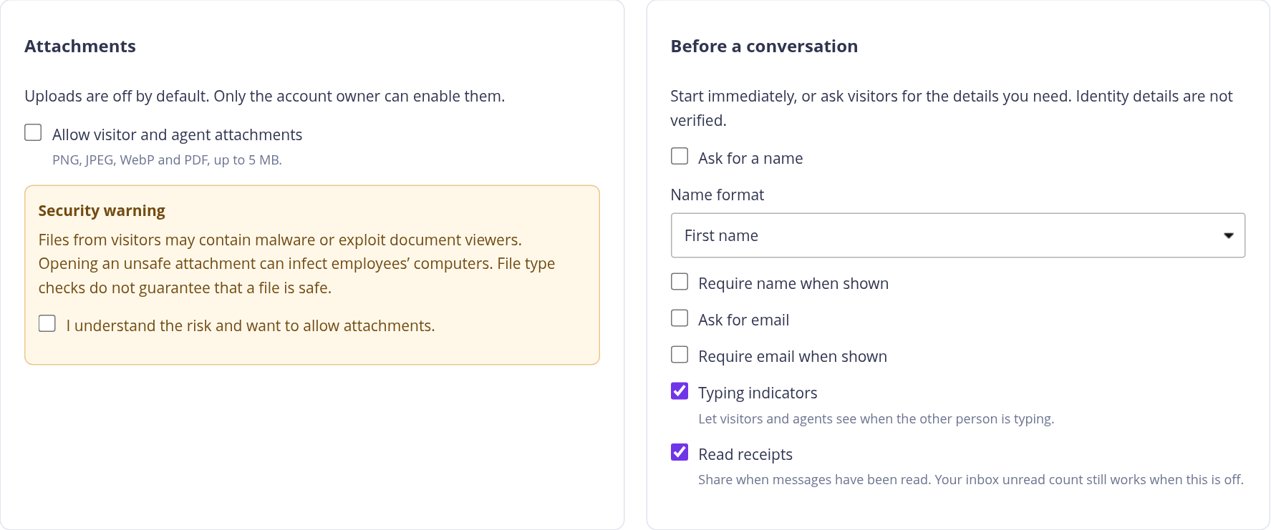Enable Allow visitor and agent attachments checkbox
Image resolution: width=1271 pixels, height=530 pixels.
(33, 132)
